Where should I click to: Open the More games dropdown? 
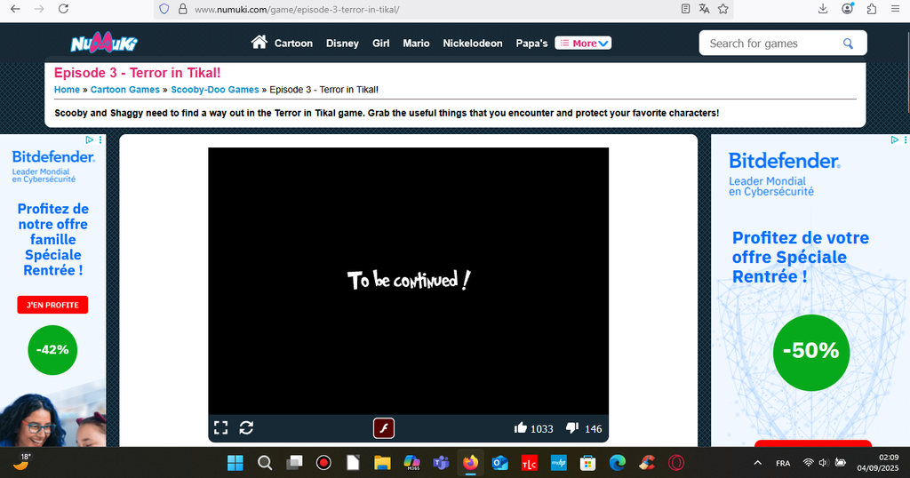pos(583,43)
